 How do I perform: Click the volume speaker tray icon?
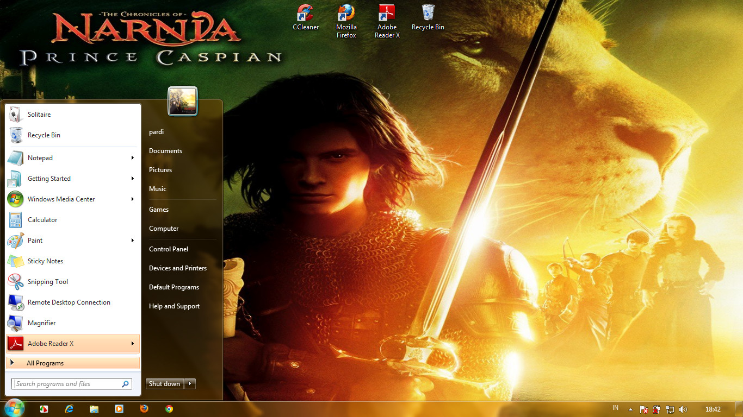point(683,409)
